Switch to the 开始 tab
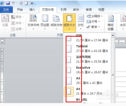126x106 pixels. 20,10
